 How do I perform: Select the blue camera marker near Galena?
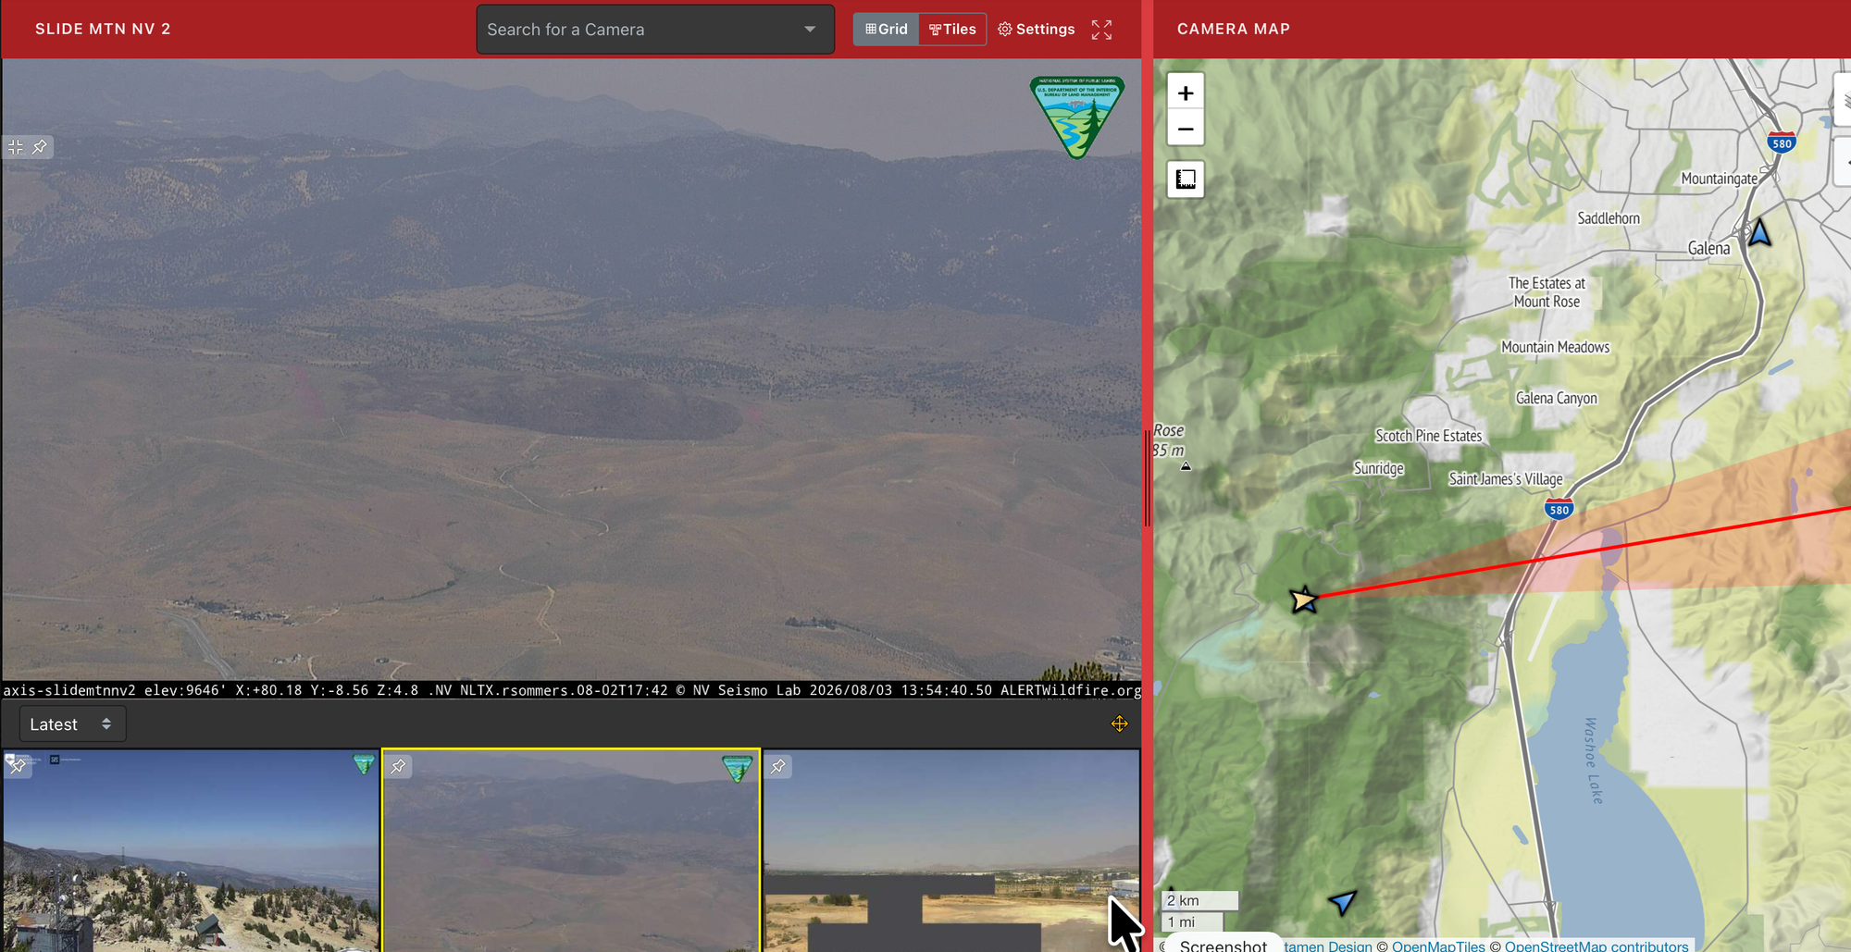[x=1759, y=232]
